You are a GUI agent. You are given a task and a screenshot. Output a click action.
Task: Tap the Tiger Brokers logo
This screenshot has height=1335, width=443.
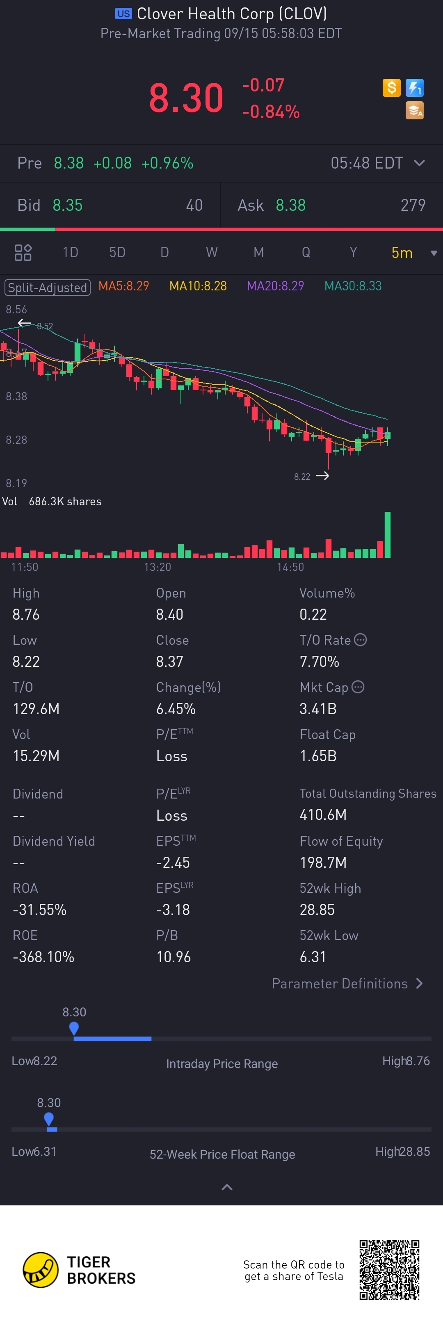pos(79,1270)
